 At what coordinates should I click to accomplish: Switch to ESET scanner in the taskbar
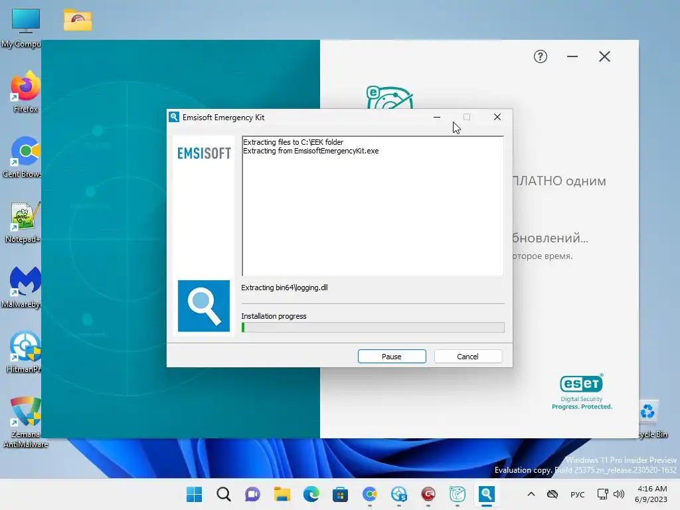click(458, 494)
